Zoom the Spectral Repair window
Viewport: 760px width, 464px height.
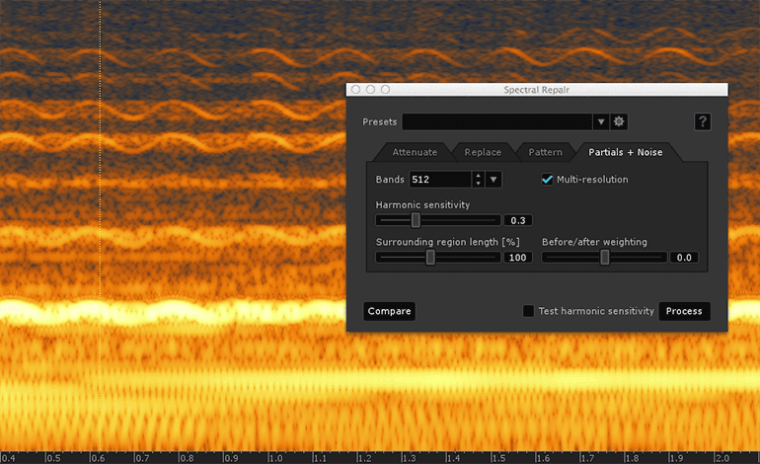(385, 89)
